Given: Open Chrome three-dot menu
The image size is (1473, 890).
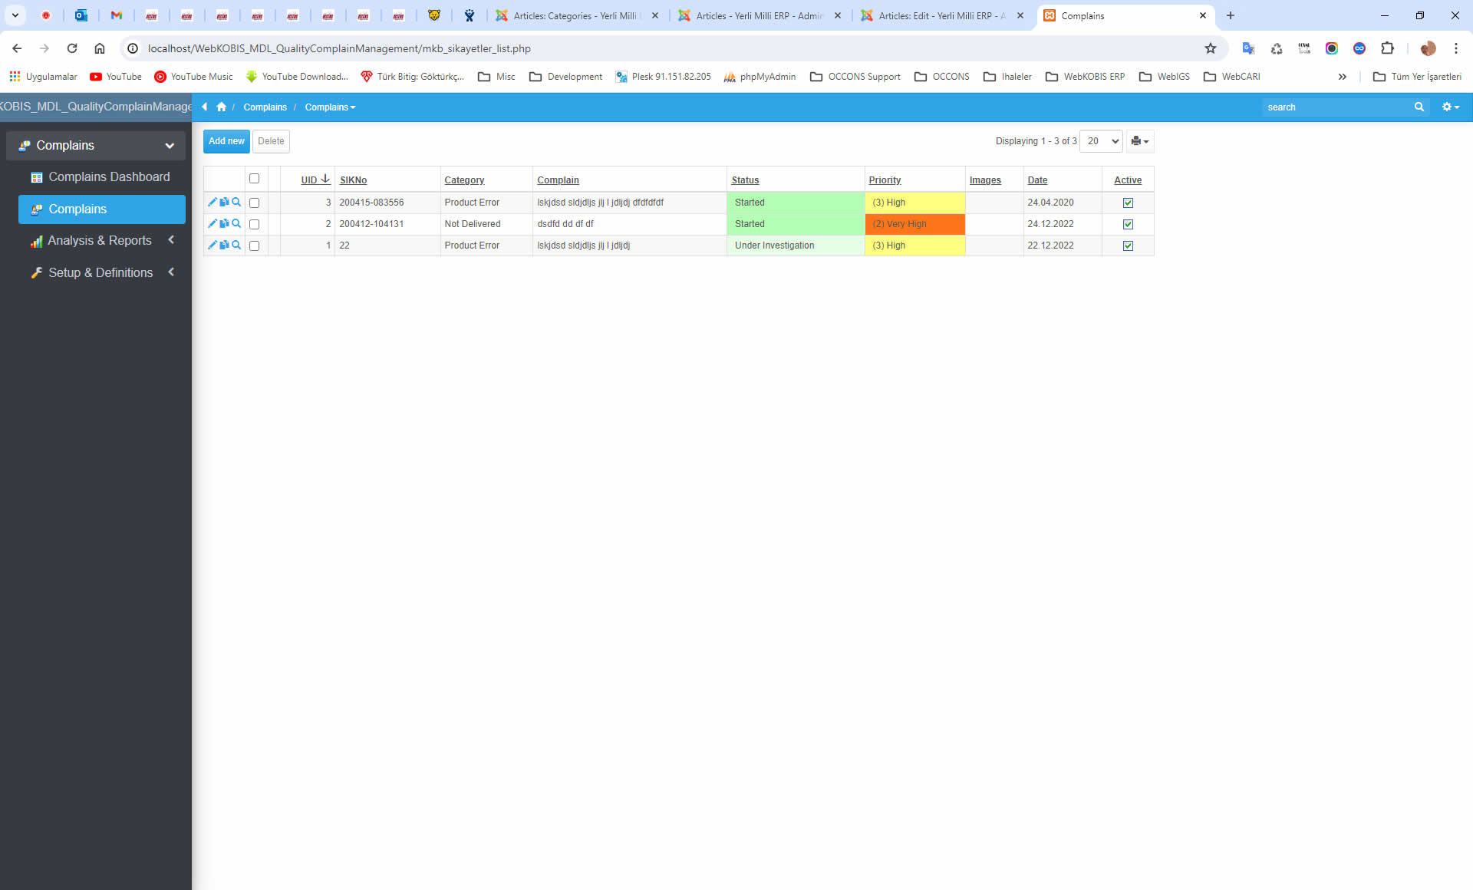Looking at the screenshot, I should click(x=1455, y=48).
